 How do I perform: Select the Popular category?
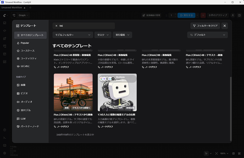click(x=30, y=43)
